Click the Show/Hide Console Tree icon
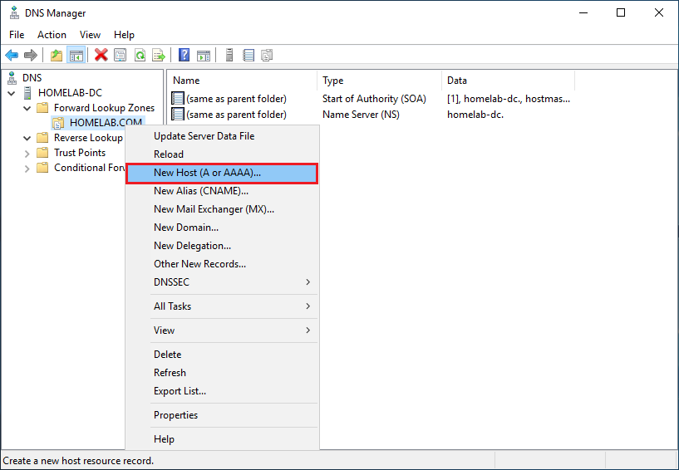 (x=76, y=56)
